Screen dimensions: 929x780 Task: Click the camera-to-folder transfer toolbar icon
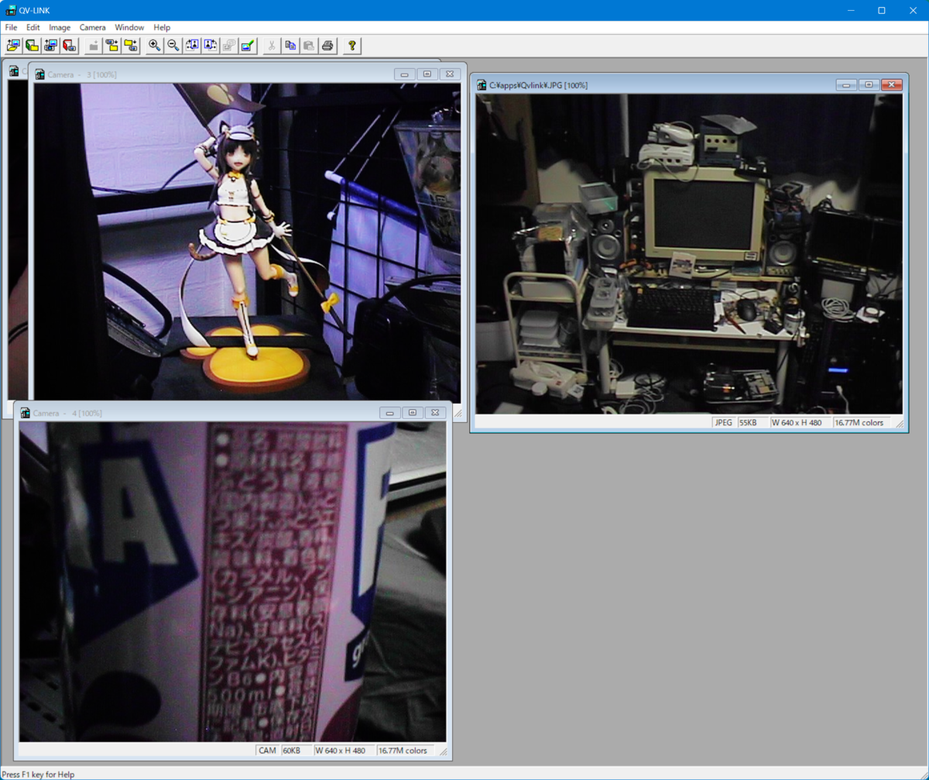pos(112,46)
